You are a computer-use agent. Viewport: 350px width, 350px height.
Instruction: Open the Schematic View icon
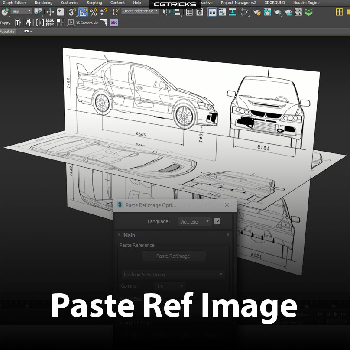pos(233,12)
